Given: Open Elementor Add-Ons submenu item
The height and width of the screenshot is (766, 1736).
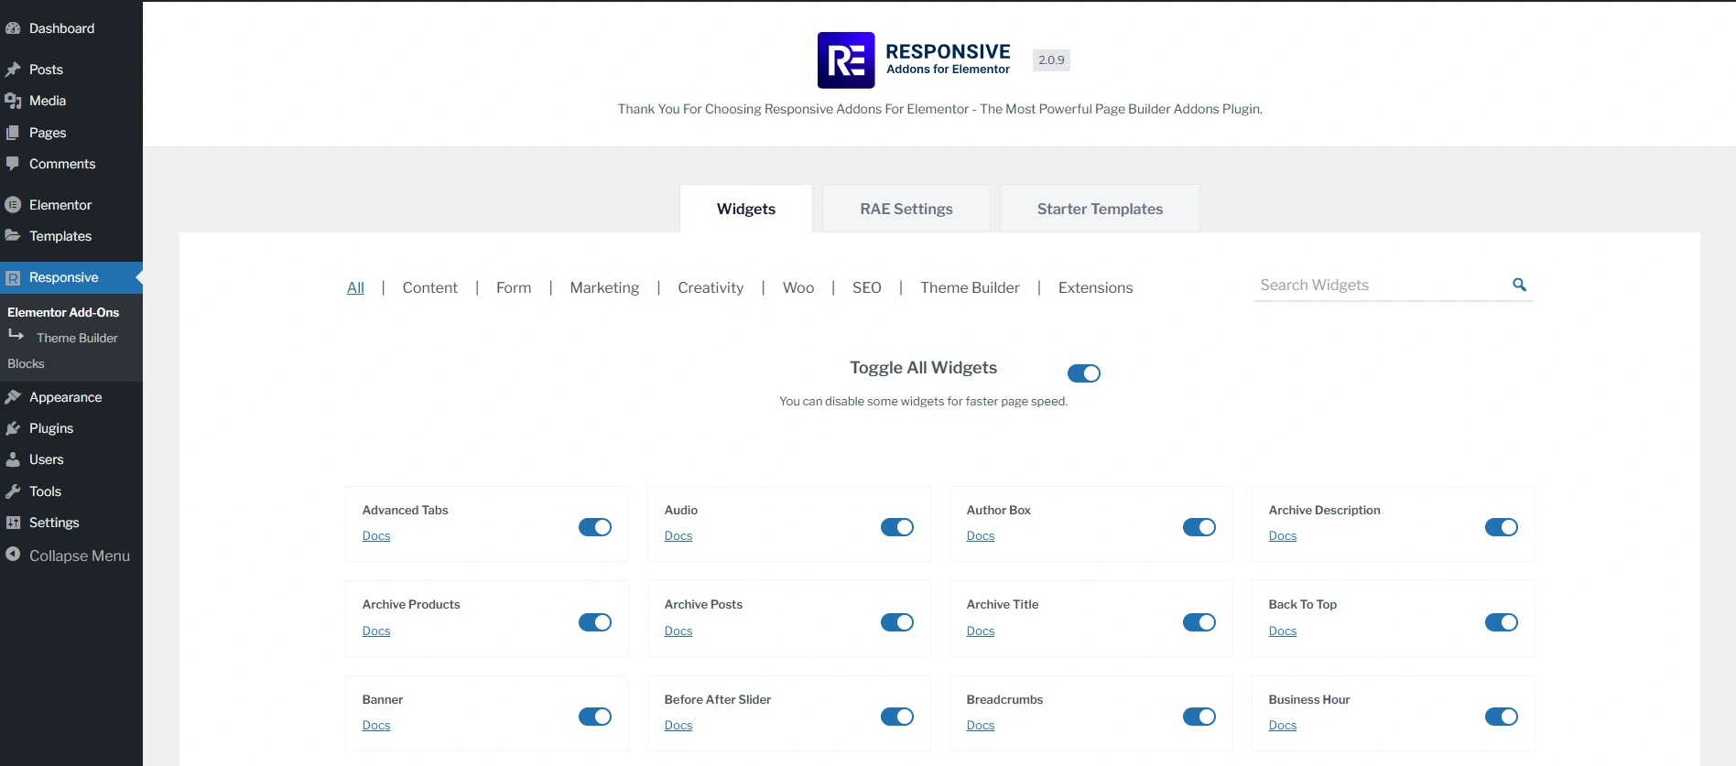Looking at the screenshot, I should (63, 312).
